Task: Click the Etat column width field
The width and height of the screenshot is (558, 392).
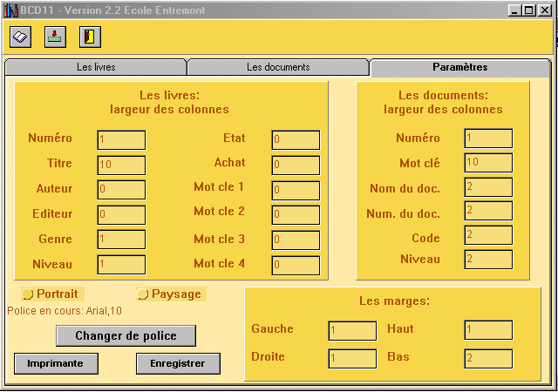Action: 296,140
